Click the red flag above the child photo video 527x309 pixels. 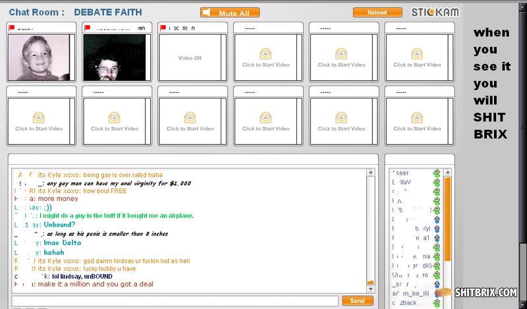point(12,28)
